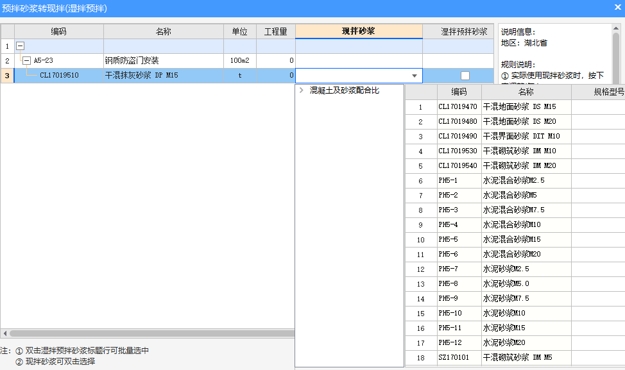Click the 工程量 column header
Viewport: 625px width, 370px height.
276,31
